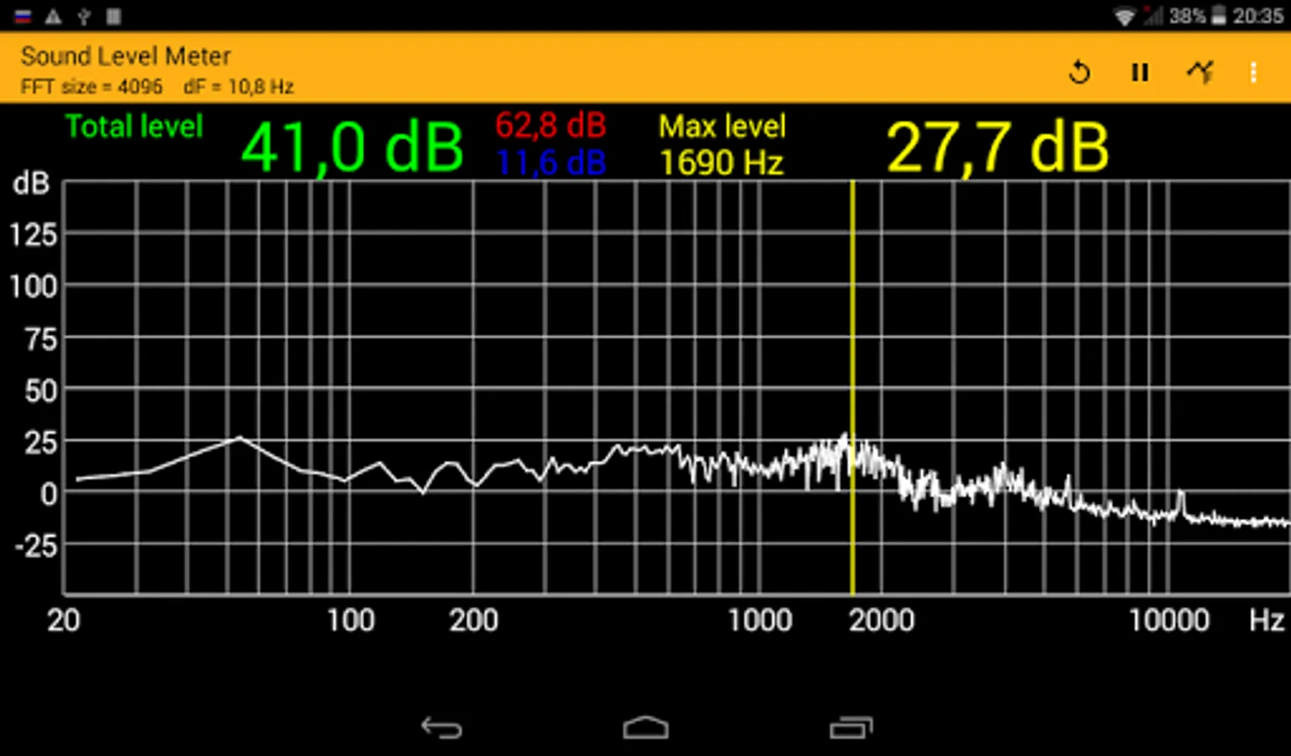
Task: Tap the 10000 frequency axis label
Action: coord(1169,621)
